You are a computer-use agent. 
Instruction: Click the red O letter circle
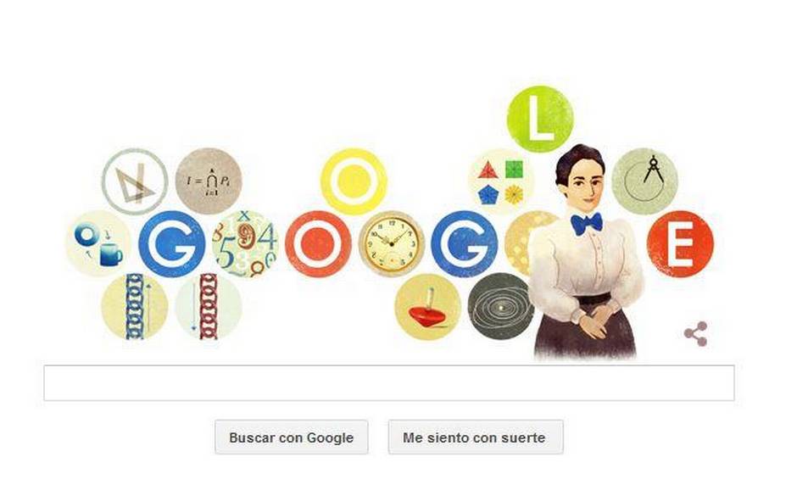click(318, 244)
